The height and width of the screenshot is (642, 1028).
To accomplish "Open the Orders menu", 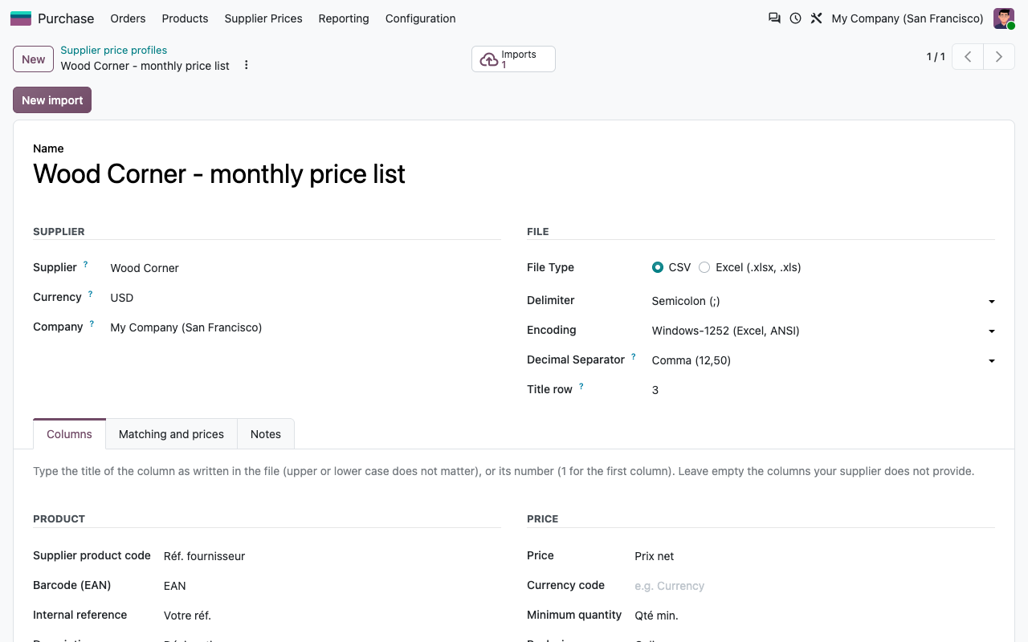I will point(128,18).
